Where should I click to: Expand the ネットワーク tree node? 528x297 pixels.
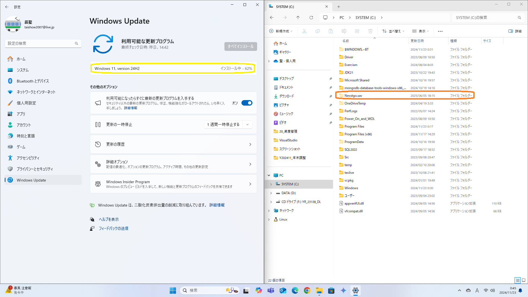(x=269, y=211)
